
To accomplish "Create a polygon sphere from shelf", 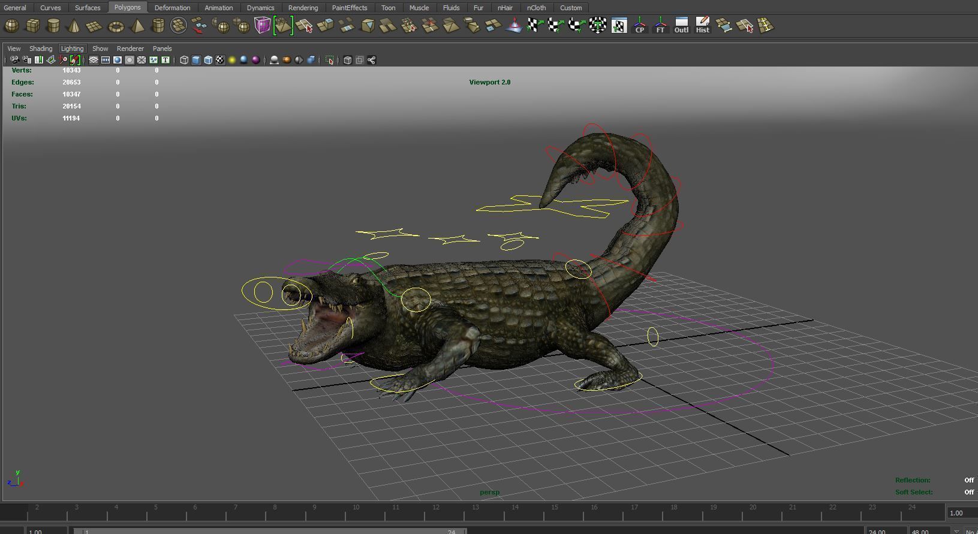I will pos(11,26).
